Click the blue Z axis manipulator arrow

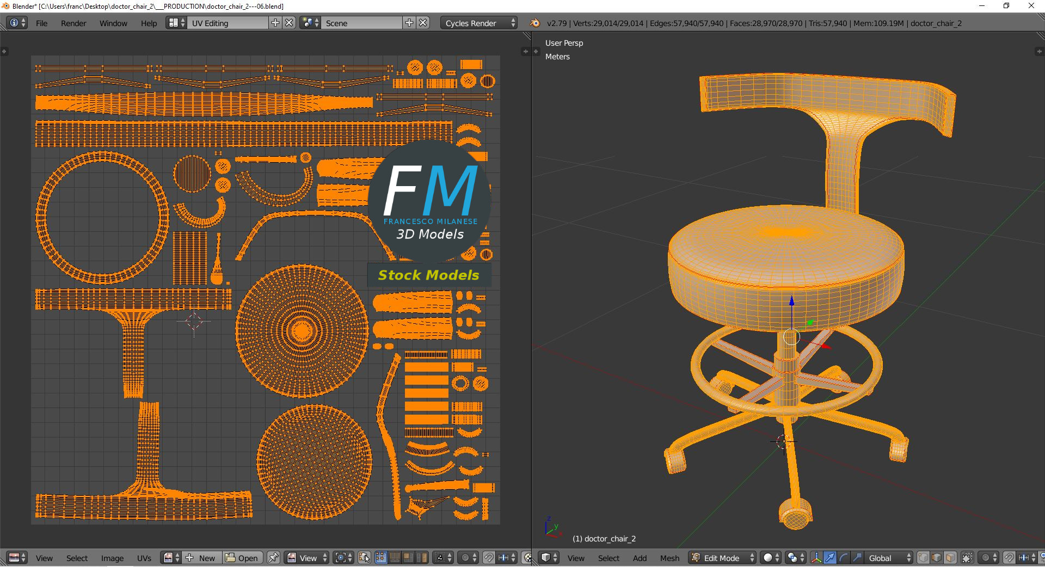coord(791,301)
